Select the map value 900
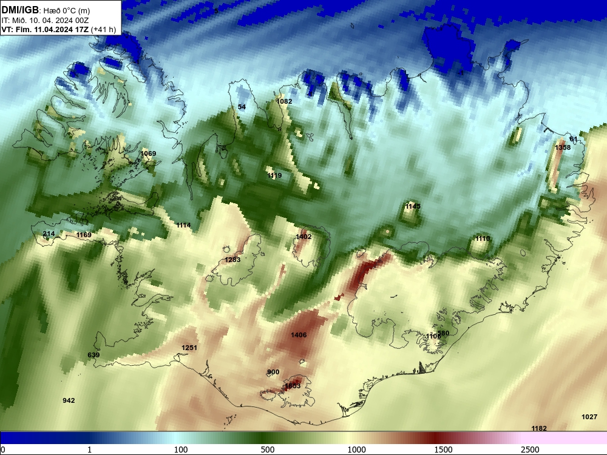The image size is (607, 455). [273, 372]
